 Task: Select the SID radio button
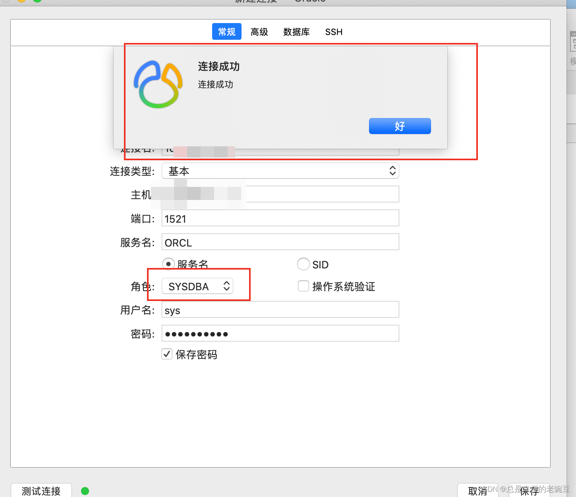coord(303,264)
